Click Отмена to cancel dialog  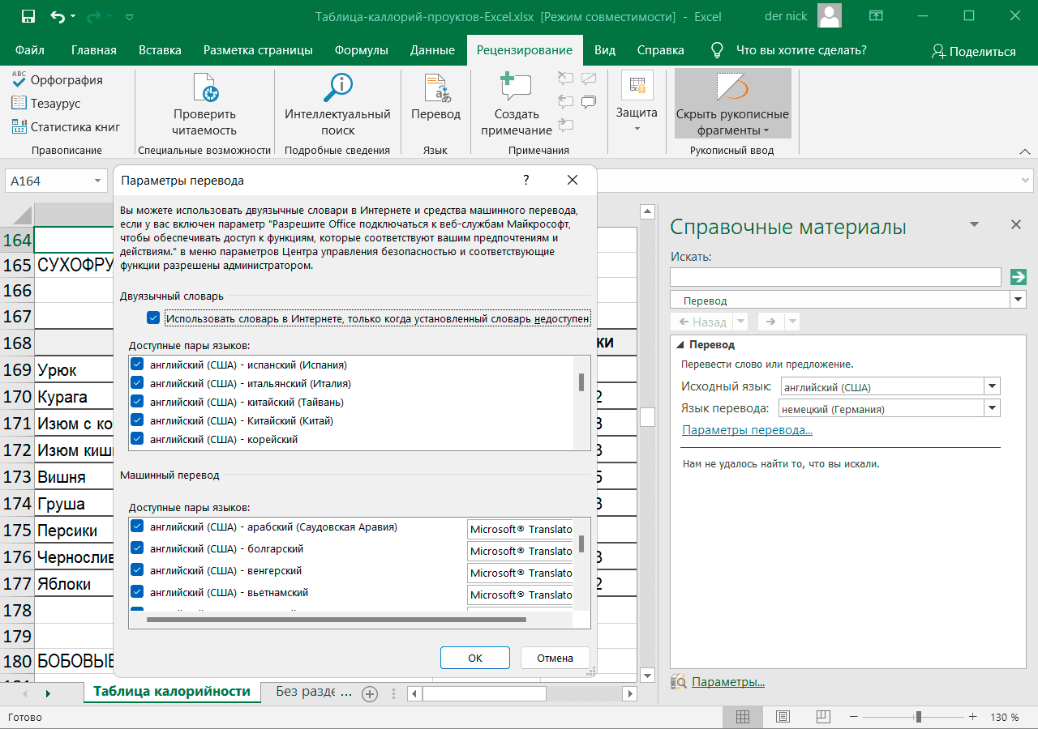[555, 658]
